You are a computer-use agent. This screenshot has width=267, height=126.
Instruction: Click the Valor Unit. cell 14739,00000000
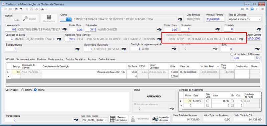coord(189,72)
